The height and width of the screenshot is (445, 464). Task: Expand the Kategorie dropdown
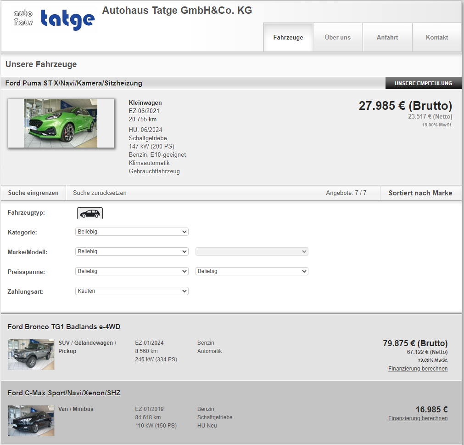click(x=132, y=232)
